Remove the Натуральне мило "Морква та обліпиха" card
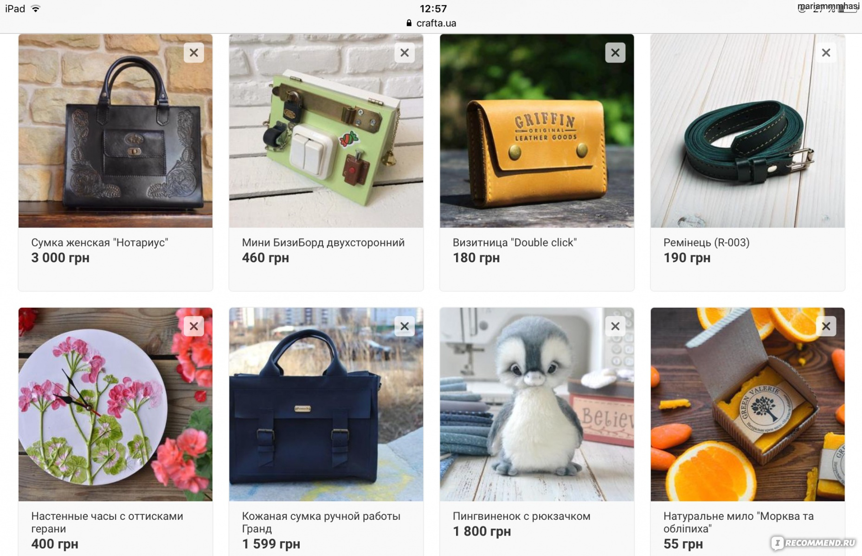Image resolution: width=862 pixels, height=556 pixels. (x=826, y=326)
